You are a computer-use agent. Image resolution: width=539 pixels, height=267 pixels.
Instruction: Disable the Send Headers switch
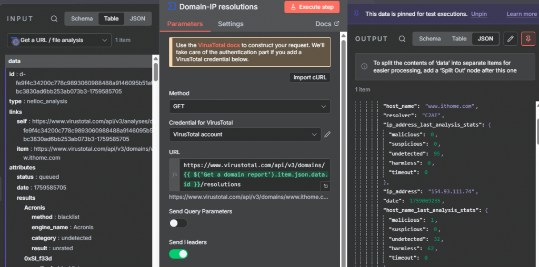click(178, 254)
